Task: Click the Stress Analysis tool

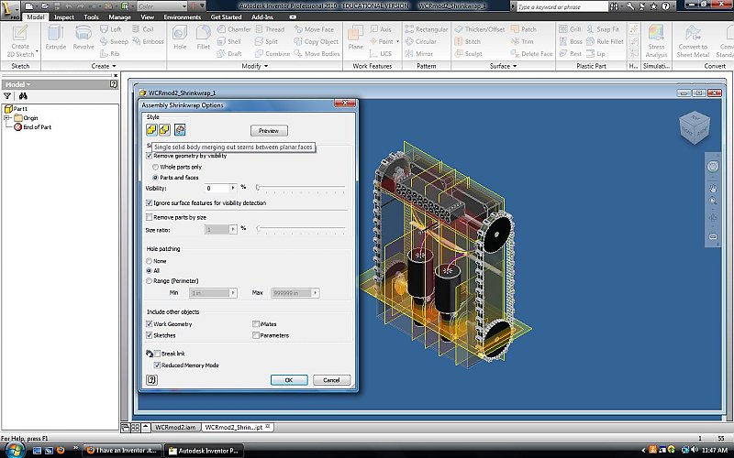Action: [x=656, y=41]
